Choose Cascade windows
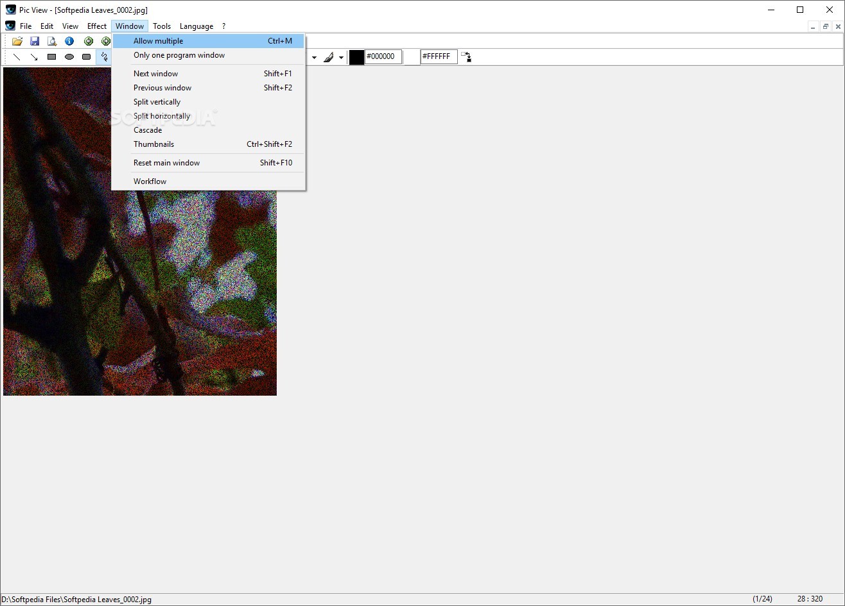The image size is (845, 606). coord(208,130)
